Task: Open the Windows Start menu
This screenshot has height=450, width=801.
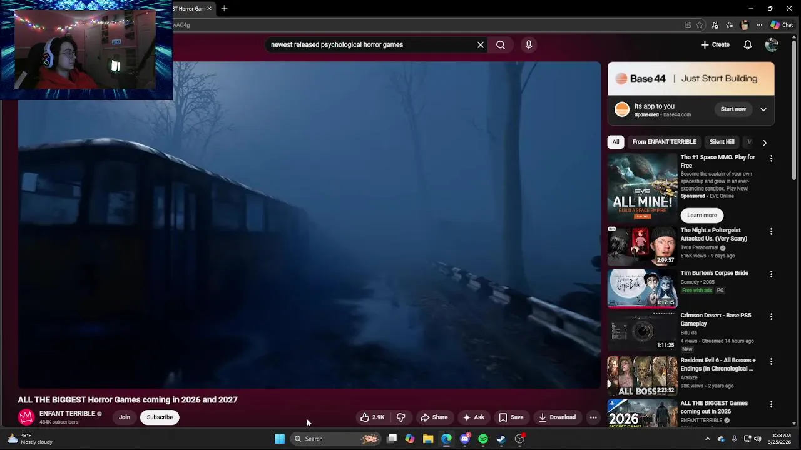Action: 280,439
